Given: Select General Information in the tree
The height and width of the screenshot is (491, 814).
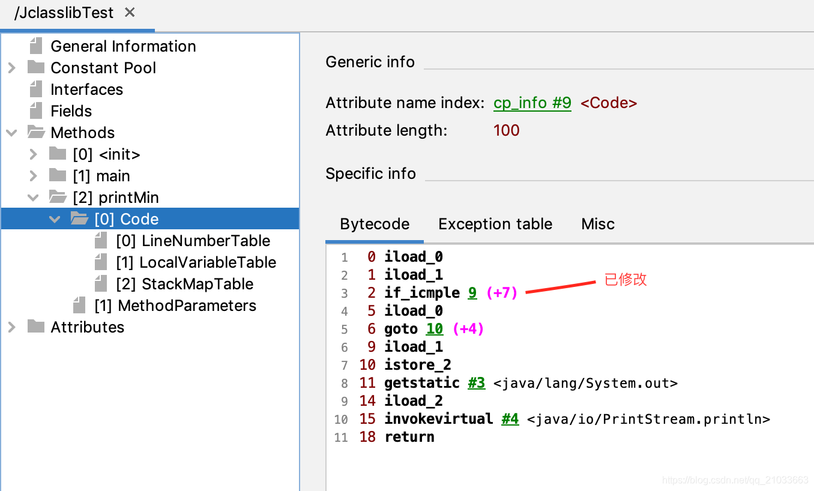Looking at the screenshot, I should pyautogui.click(x=123, y=46).
